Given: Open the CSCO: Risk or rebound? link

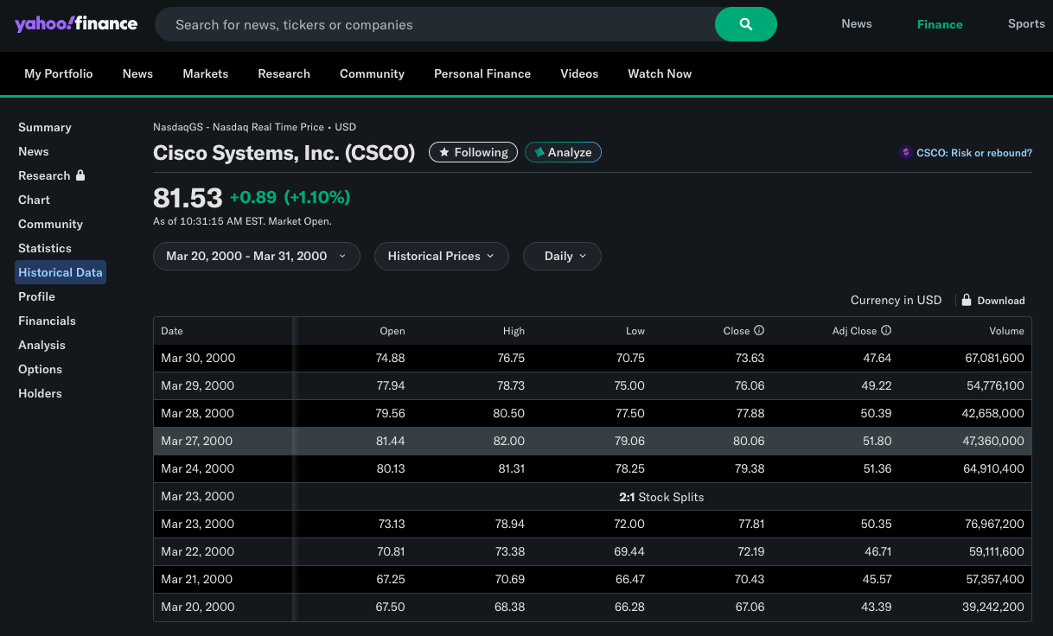Looking at the screenshot, I should (973, 153).
